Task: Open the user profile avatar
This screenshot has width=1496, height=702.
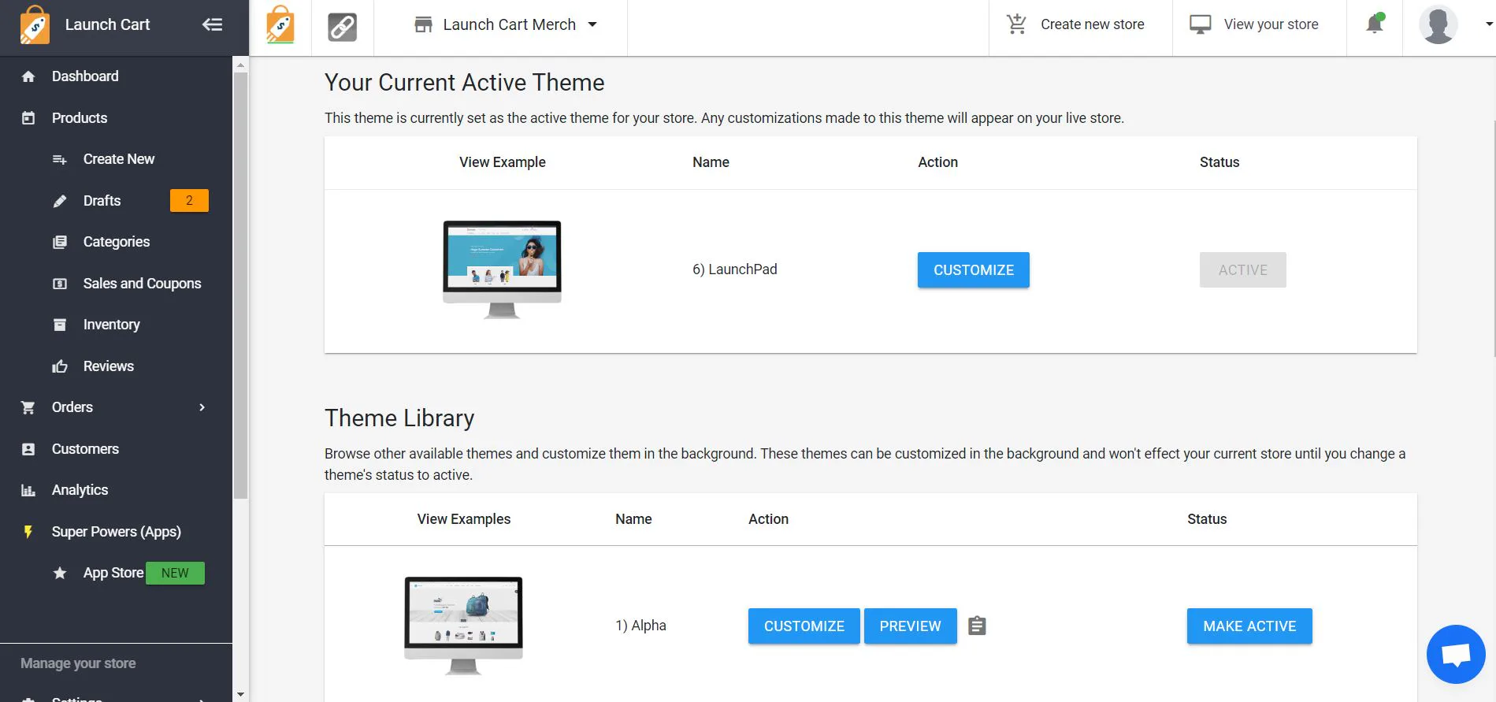Action: [1438, 24]
